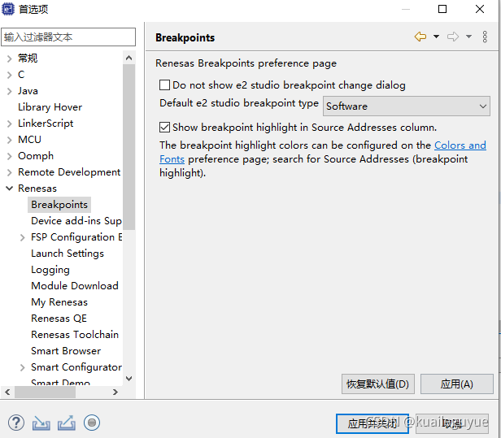Select Library Hover in the tree
Viewport: 501px width, 438px height.
[50, 107]
